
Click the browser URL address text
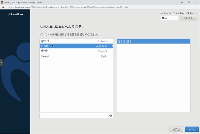tap(67, 7)
